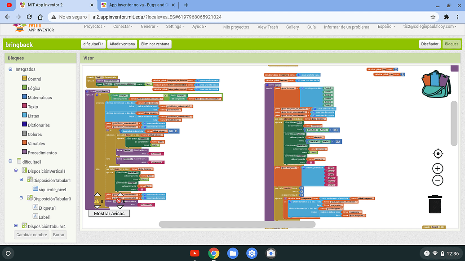Screen dimensions: 465x261
Task: Collapse the Integrados blocks category
Action: (10, 68)
